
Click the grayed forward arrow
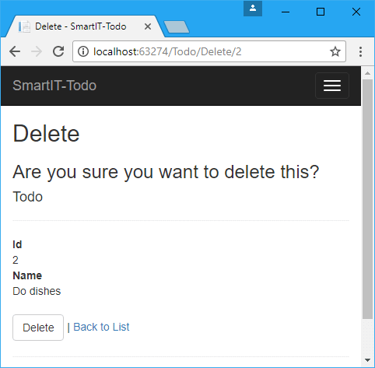[x=37, y=51]
